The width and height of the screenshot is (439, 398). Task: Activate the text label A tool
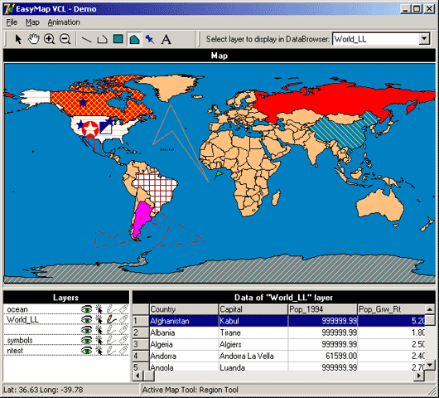166,39
